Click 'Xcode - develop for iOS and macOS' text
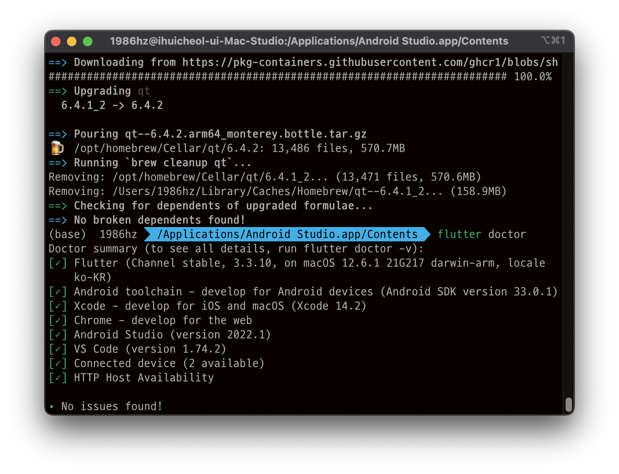 (x=179, y=306)
